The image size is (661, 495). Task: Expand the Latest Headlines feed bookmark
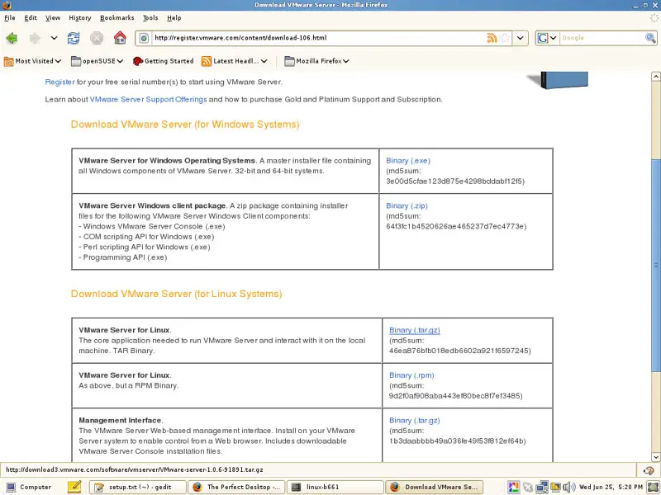click(x=235, y=61)
